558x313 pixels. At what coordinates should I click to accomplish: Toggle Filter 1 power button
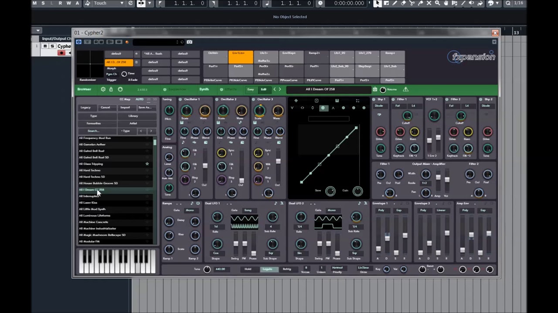pyautogui.click(x=393, y=100)
